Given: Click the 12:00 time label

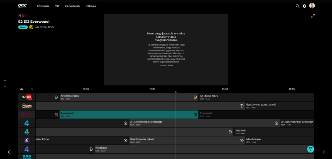Looking at the screenshot, I should click(86, 89).
